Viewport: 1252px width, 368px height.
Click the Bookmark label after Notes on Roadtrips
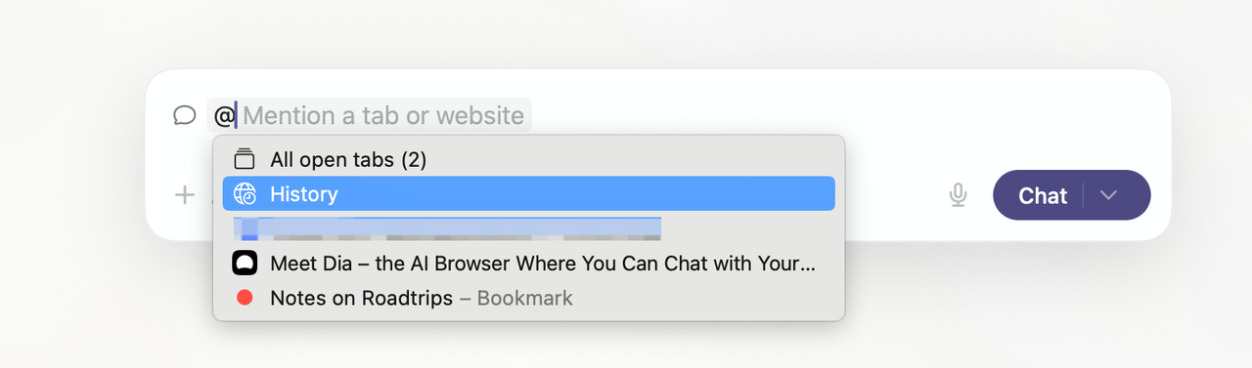tap(524, 298)
